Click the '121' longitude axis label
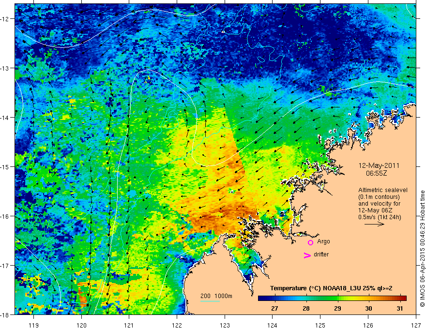 pos(129,325)
